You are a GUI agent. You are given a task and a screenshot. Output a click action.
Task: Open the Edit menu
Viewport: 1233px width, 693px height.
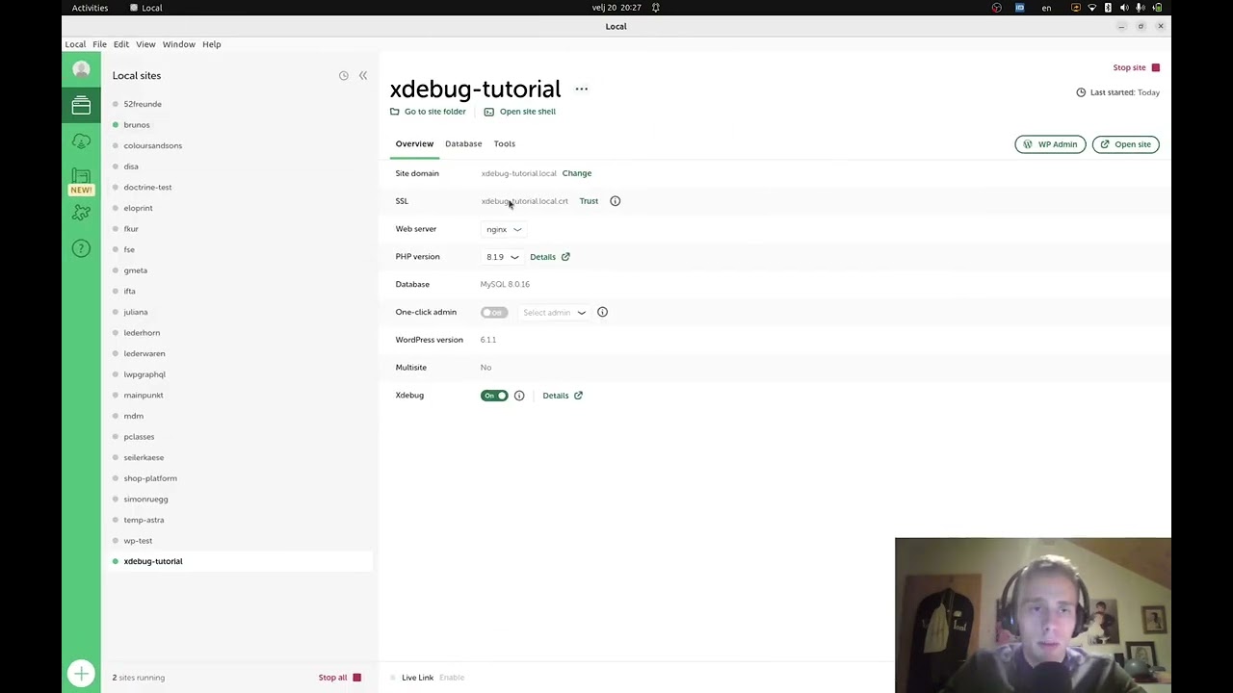[x=121, y=44]
